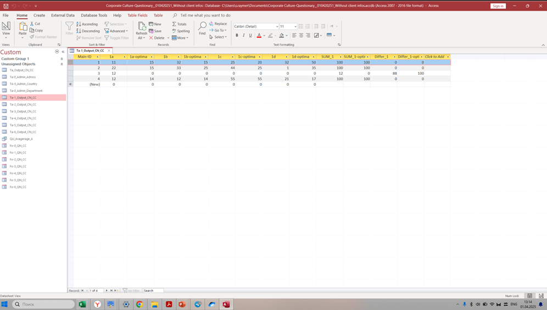This screenshot has height=310, width=547.
Task: Apply the red font color
Action: click(259, 35)
